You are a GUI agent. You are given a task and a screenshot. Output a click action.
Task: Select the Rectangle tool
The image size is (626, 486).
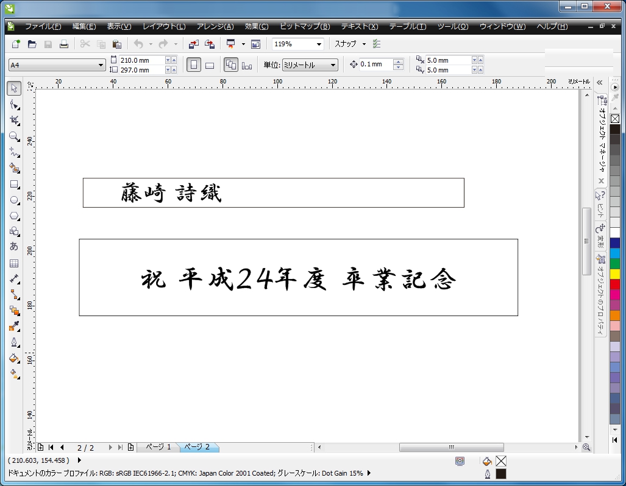pos(14,185)
